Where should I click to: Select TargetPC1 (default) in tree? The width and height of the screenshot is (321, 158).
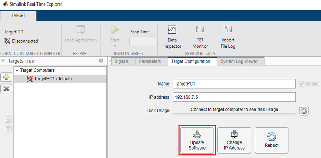click(x=53, y=79)
